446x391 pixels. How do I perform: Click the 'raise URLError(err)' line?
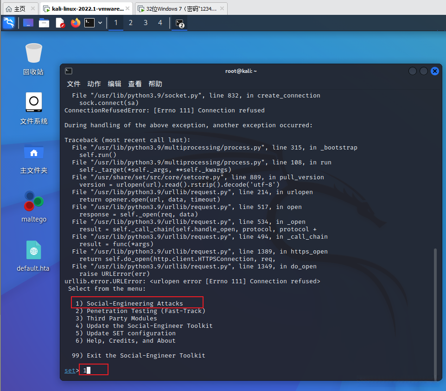[x=115, y=274]
